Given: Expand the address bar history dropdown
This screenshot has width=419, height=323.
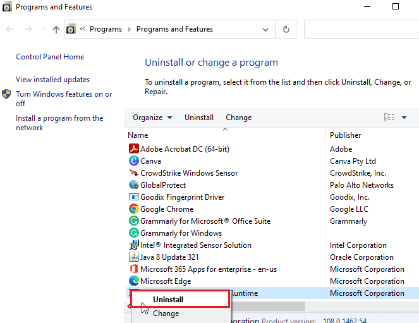Looking at the screenshot, I should [x=265, y=29].
